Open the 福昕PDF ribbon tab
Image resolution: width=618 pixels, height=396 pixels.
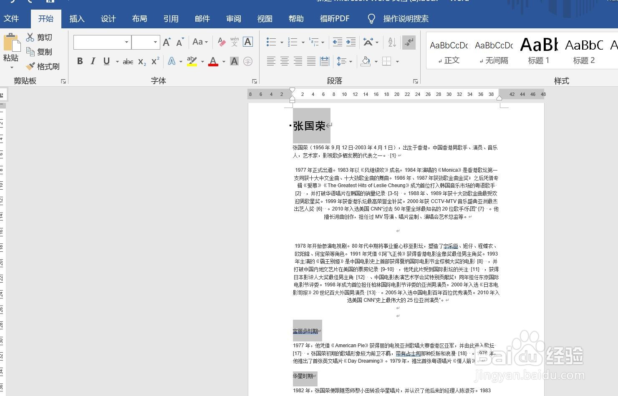tap(334, 19)
